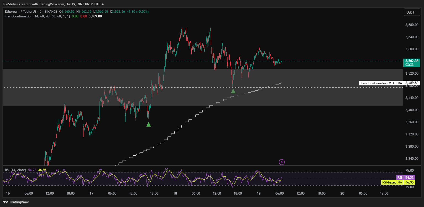Click the purple RSI tag on the scale

tap(399, 178)
